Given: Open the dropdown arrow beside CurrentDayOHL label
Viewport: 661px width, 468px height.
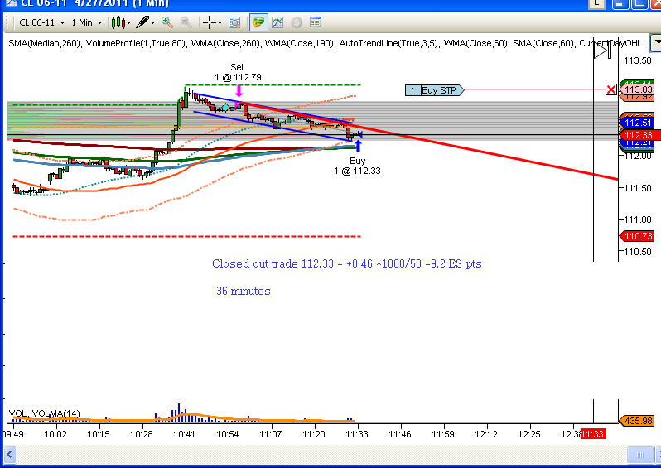Looking at the screenshot, I should [x=656, y=43].
